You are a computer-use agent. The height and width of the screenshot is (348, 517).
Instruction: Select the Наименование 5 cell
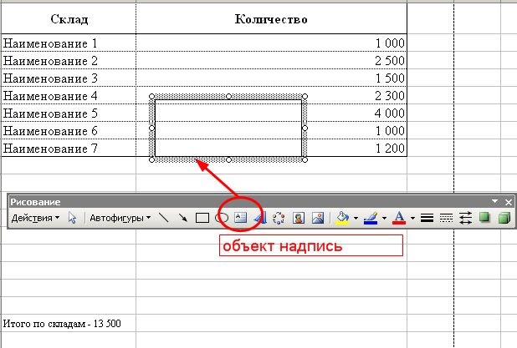pos(69,113)
